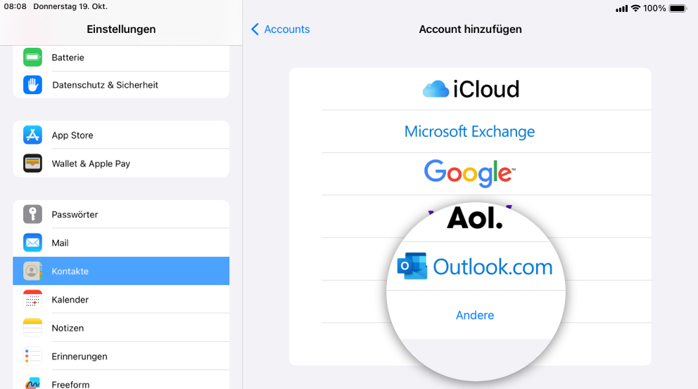The width and height of the screenshot is (698, 389).
Task: Tap the Notizen icon
Action: coord(32,328)
